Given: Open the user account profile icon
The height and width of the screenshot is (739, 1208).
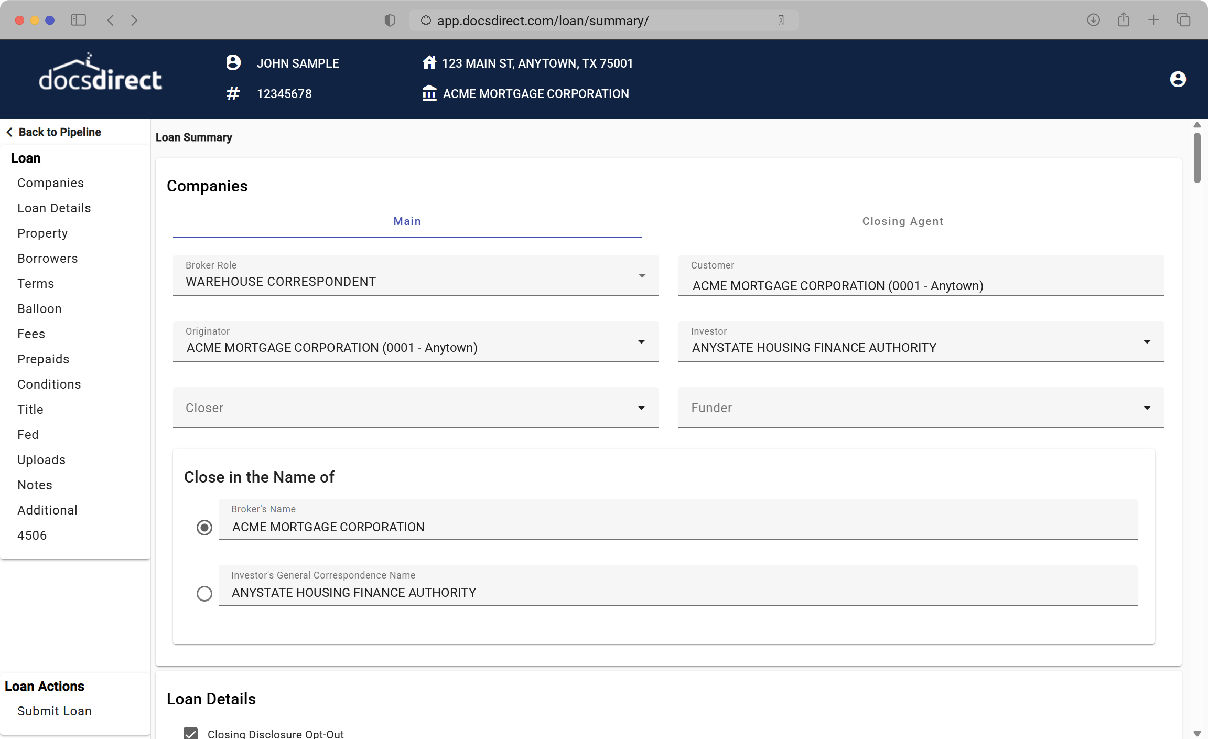Looking at the screenshot, I should coord(1178,79).
